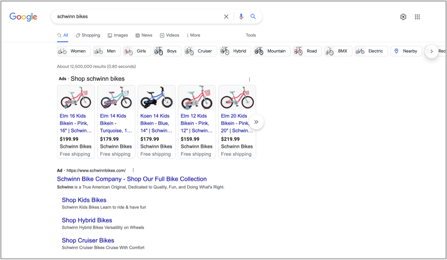The image size is (447, 260).
Task: Open the Shop Cruiser Bikes sitelink
Action: [x=88, y=241]
